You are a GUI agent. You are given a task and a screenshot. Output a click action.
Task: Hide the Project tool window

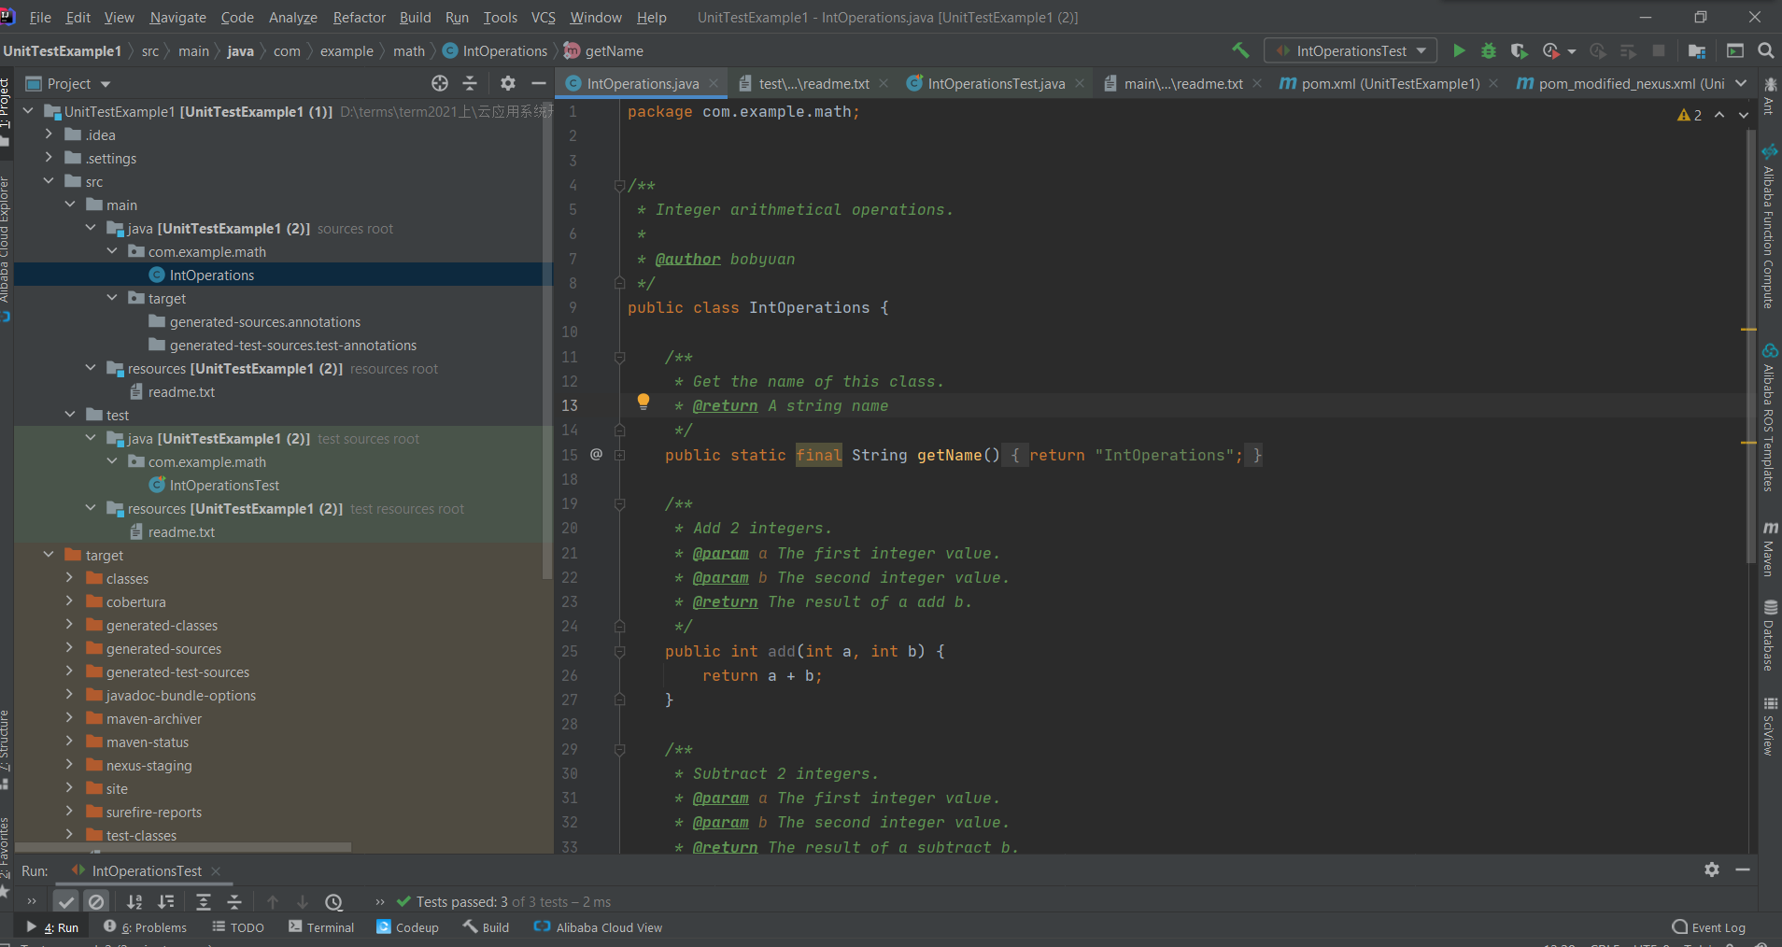[x=539, y=83]
